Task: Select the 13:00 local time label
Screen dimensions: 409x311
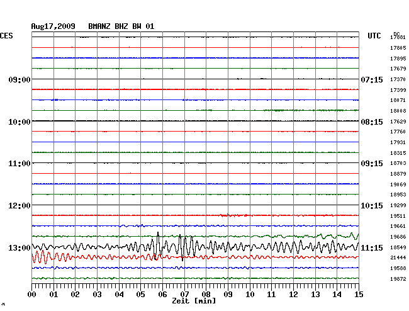Action: 20,247
